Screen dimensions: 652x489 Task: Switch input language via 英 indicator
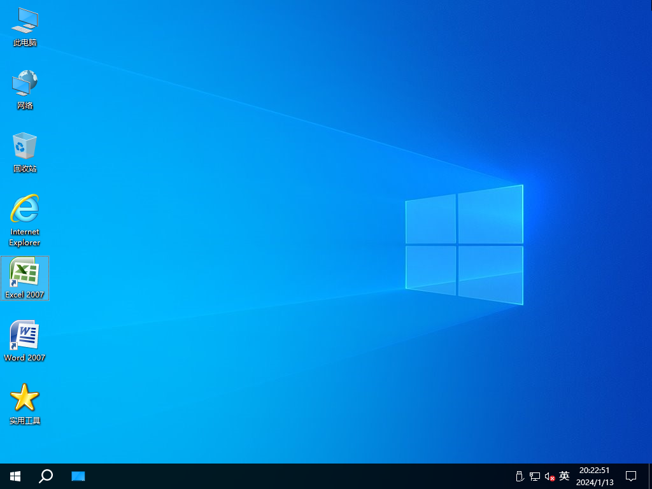click(564, 476)
